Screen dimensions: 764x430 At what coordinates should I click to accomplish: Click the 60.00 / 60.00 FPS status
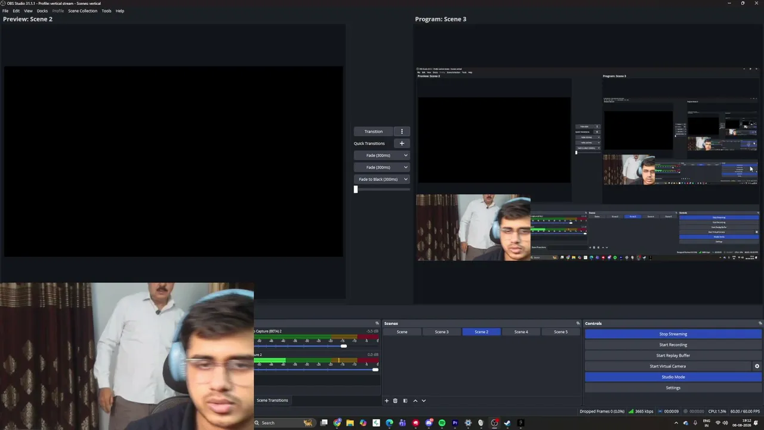(745, 411)
